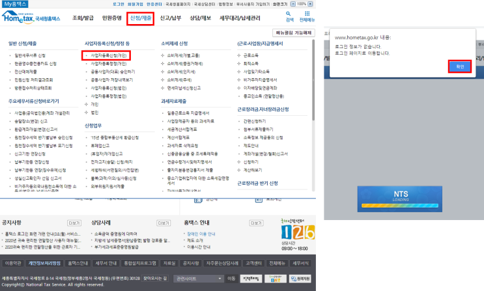Open 이용약관 footer link
This screenshot has height=291, width=484.
[13, 263]
